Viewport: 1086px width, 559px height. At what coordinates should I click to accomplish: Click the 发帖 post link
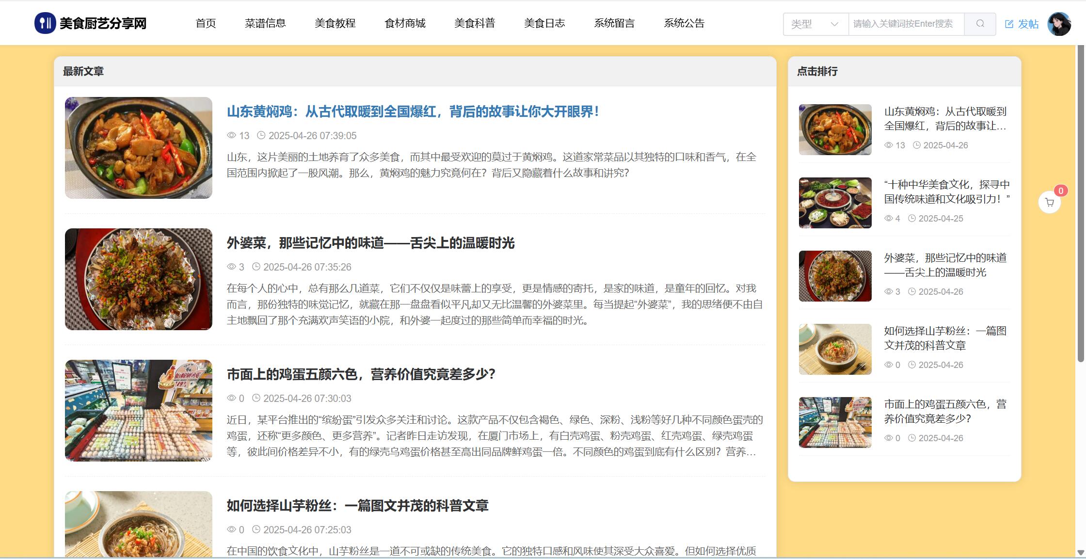pos(1028,24)
